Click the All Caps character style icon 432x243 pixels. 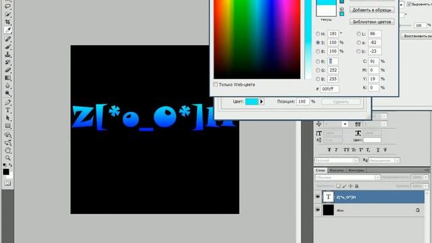coord(346,150)
